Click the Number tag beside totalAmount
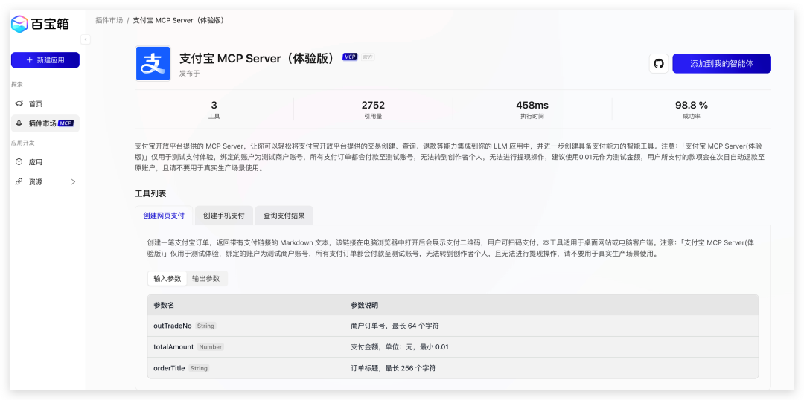The image size is (804, 400). coord(210,347)
